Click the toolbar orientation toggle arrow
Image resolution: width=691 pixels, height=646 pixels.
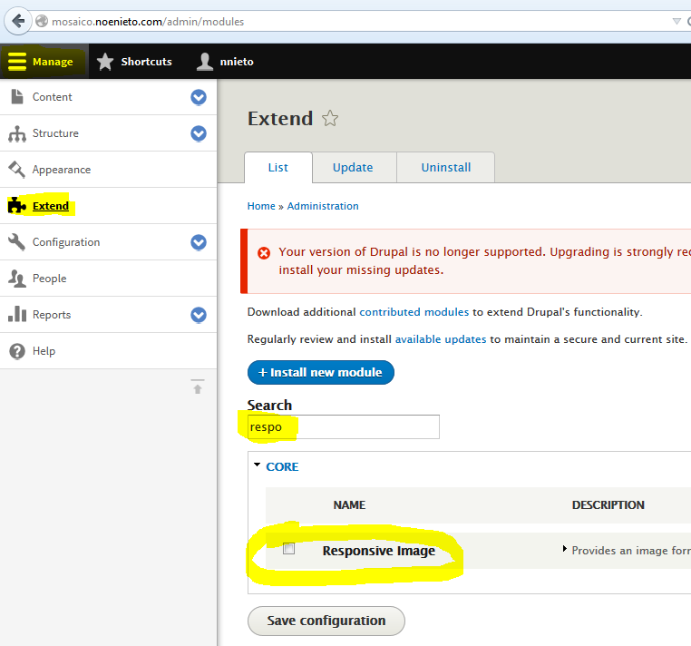click(x=198, y=387)
